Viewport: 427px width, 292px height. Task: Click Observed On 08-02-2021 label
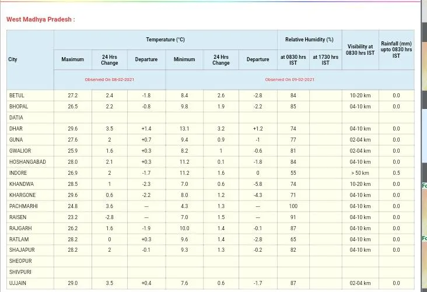(110, 80)
